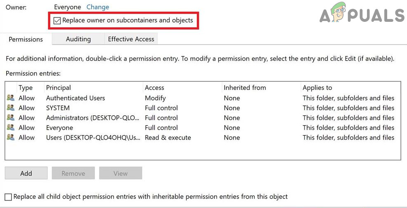This screenshot has width=407, height=208.
Task: Select the Permissions tab
Action: [x=26, y=40]
